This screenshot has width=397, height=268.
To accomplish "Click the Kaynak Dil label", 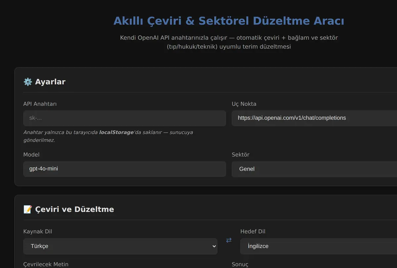I will 38,231.
